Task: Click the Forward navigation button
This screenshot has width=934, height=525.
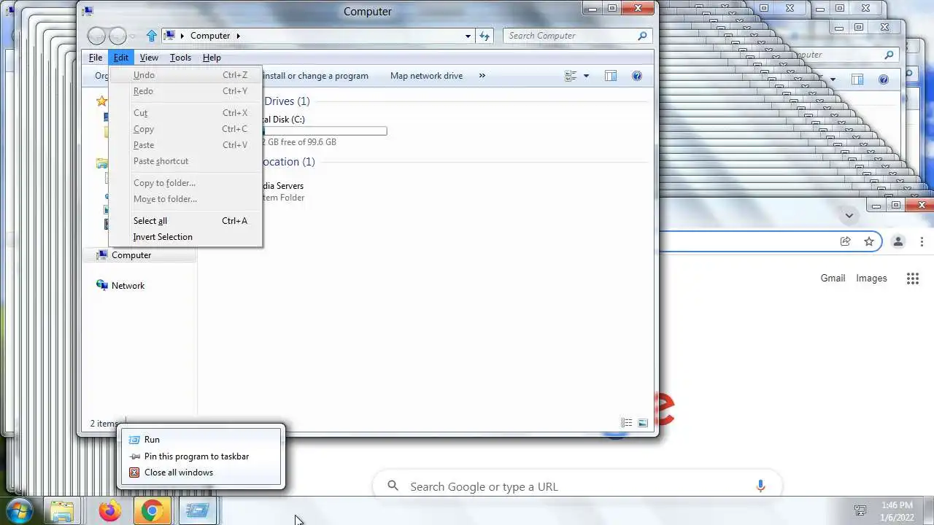Action: coord(117,36)
